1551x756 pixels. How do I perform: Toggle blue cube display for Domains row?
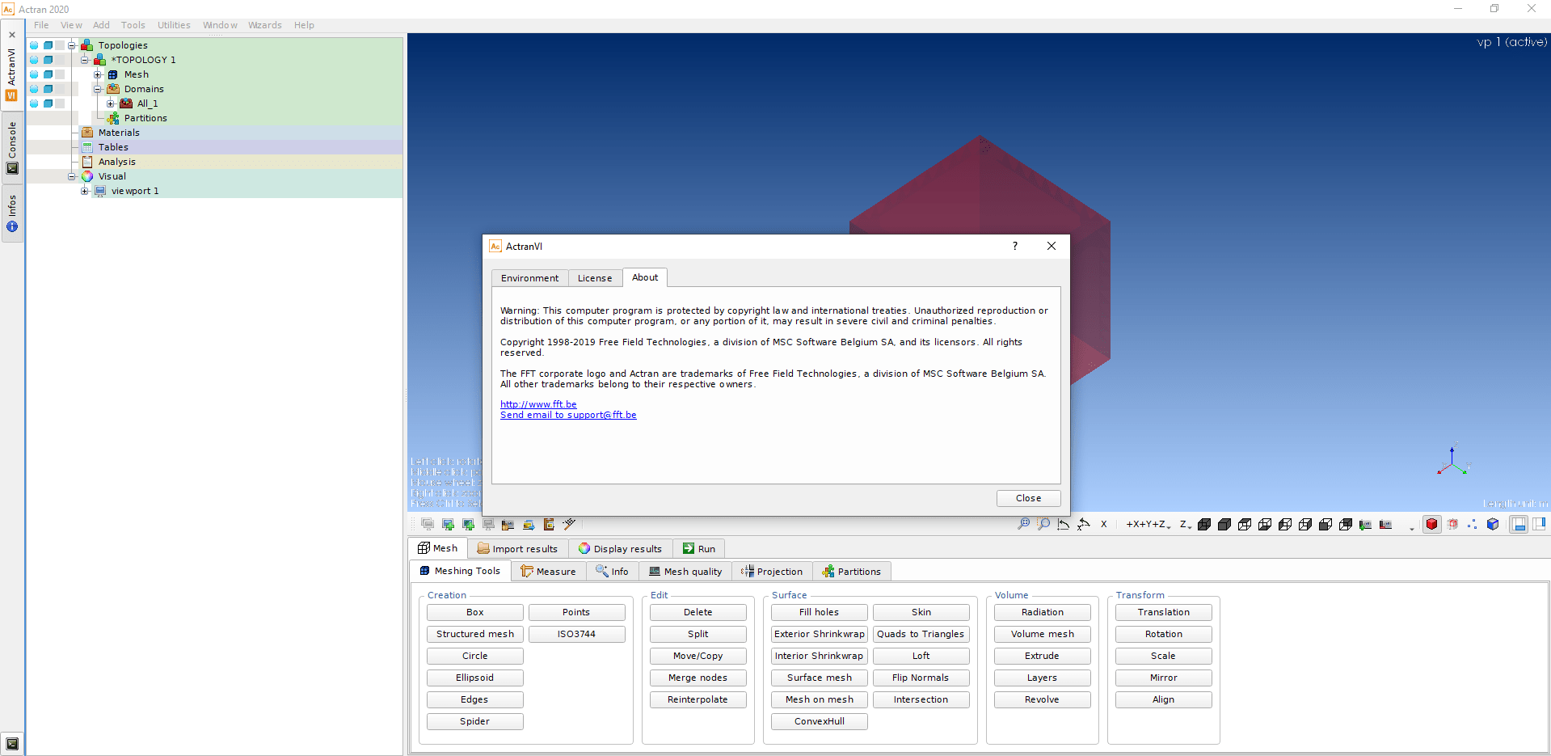[x=48, y=89]
